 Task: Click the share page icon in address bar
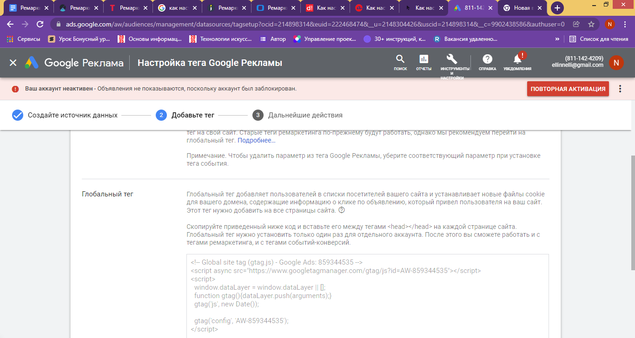[576, 24]
